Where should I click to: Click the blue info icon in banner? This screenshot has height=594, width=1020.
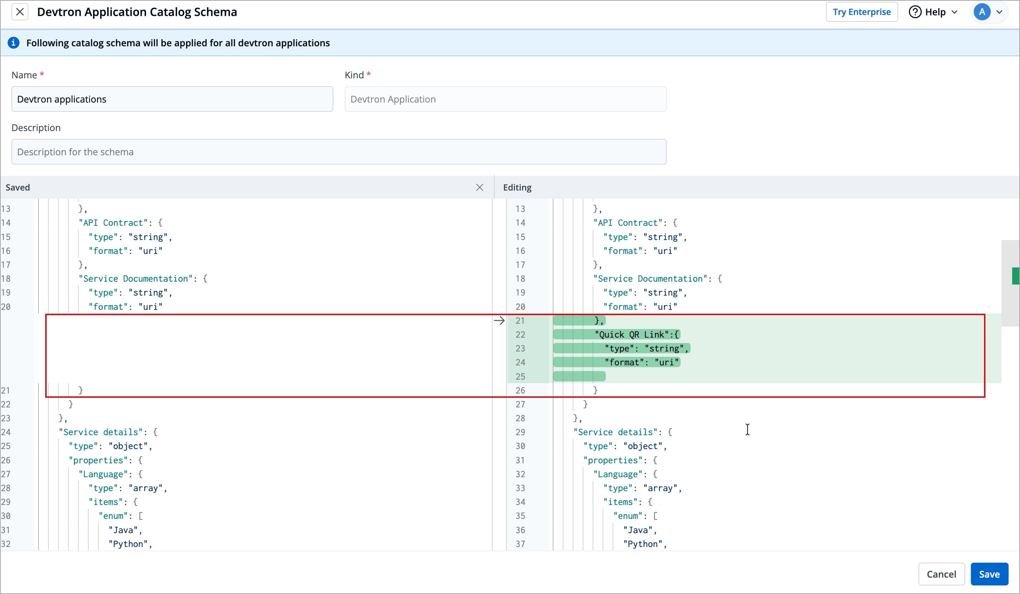coord(14,43)
